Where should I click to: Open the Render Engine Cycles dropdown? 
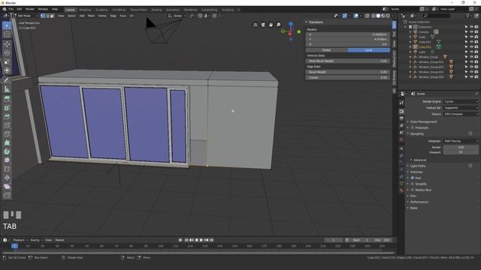click(461, 102)
